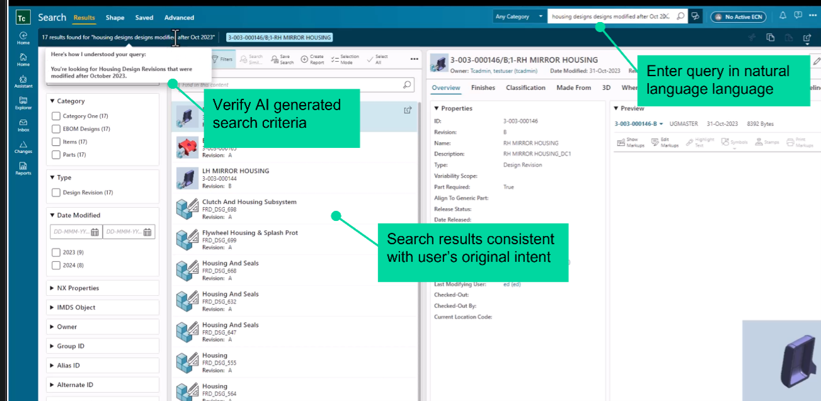Click the Save Search icon
The image size is (821, 401).
coord(282,59)
